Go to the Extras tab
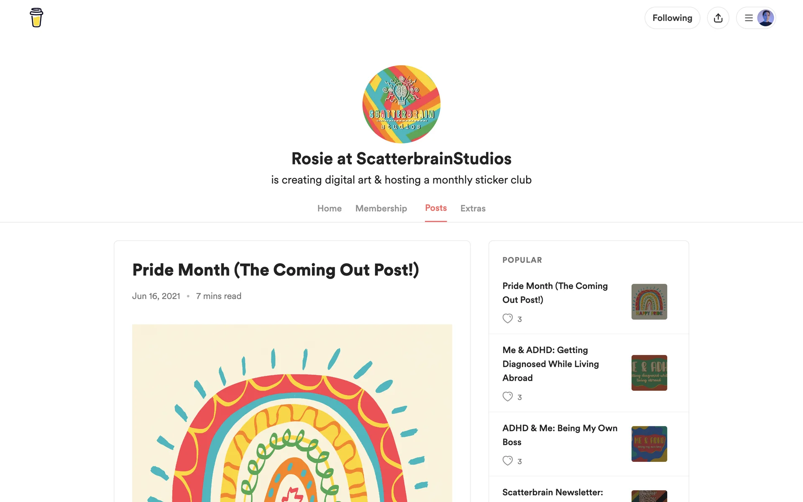Image resolution: width=803 pixels, height=502 pixels. (473, 208)
